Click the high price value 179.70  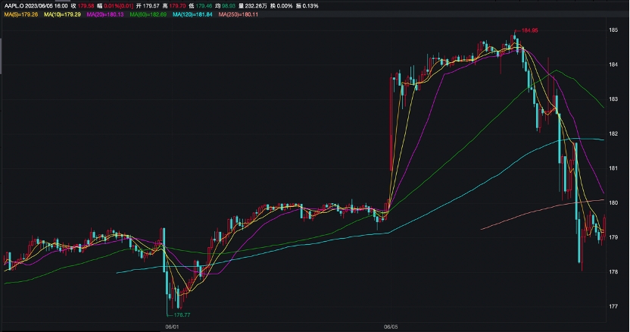click(178, 6)
